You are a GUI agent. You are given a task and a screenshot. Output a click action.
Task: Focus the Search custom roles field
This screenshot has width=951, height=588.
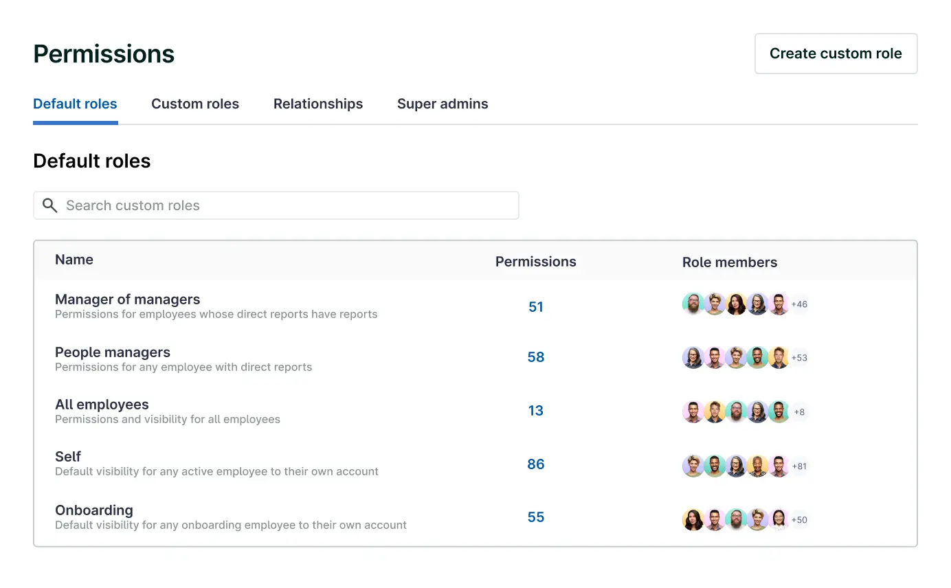[x=289, y=205]
